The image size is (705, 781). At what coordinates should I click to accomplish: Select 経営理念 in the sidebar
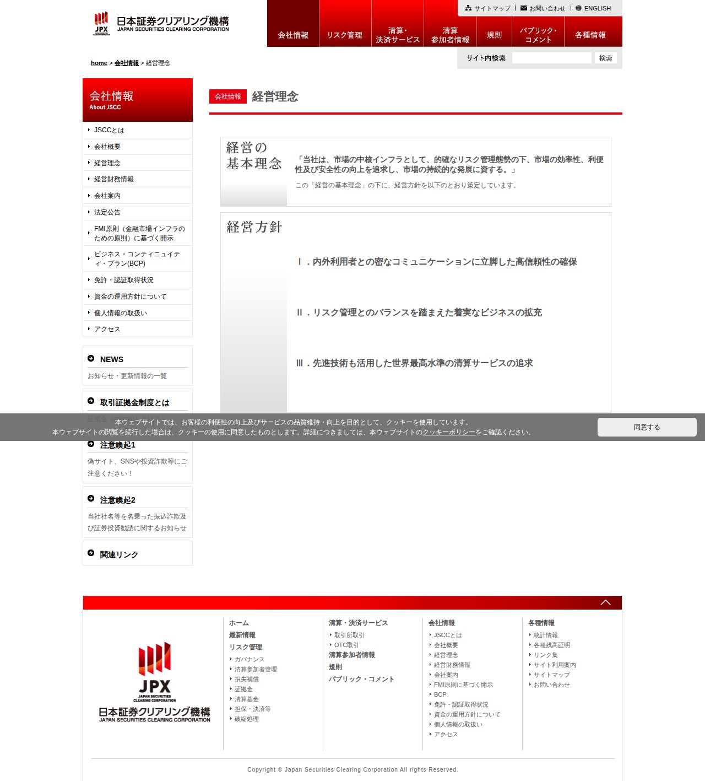[x=138, y=163]
